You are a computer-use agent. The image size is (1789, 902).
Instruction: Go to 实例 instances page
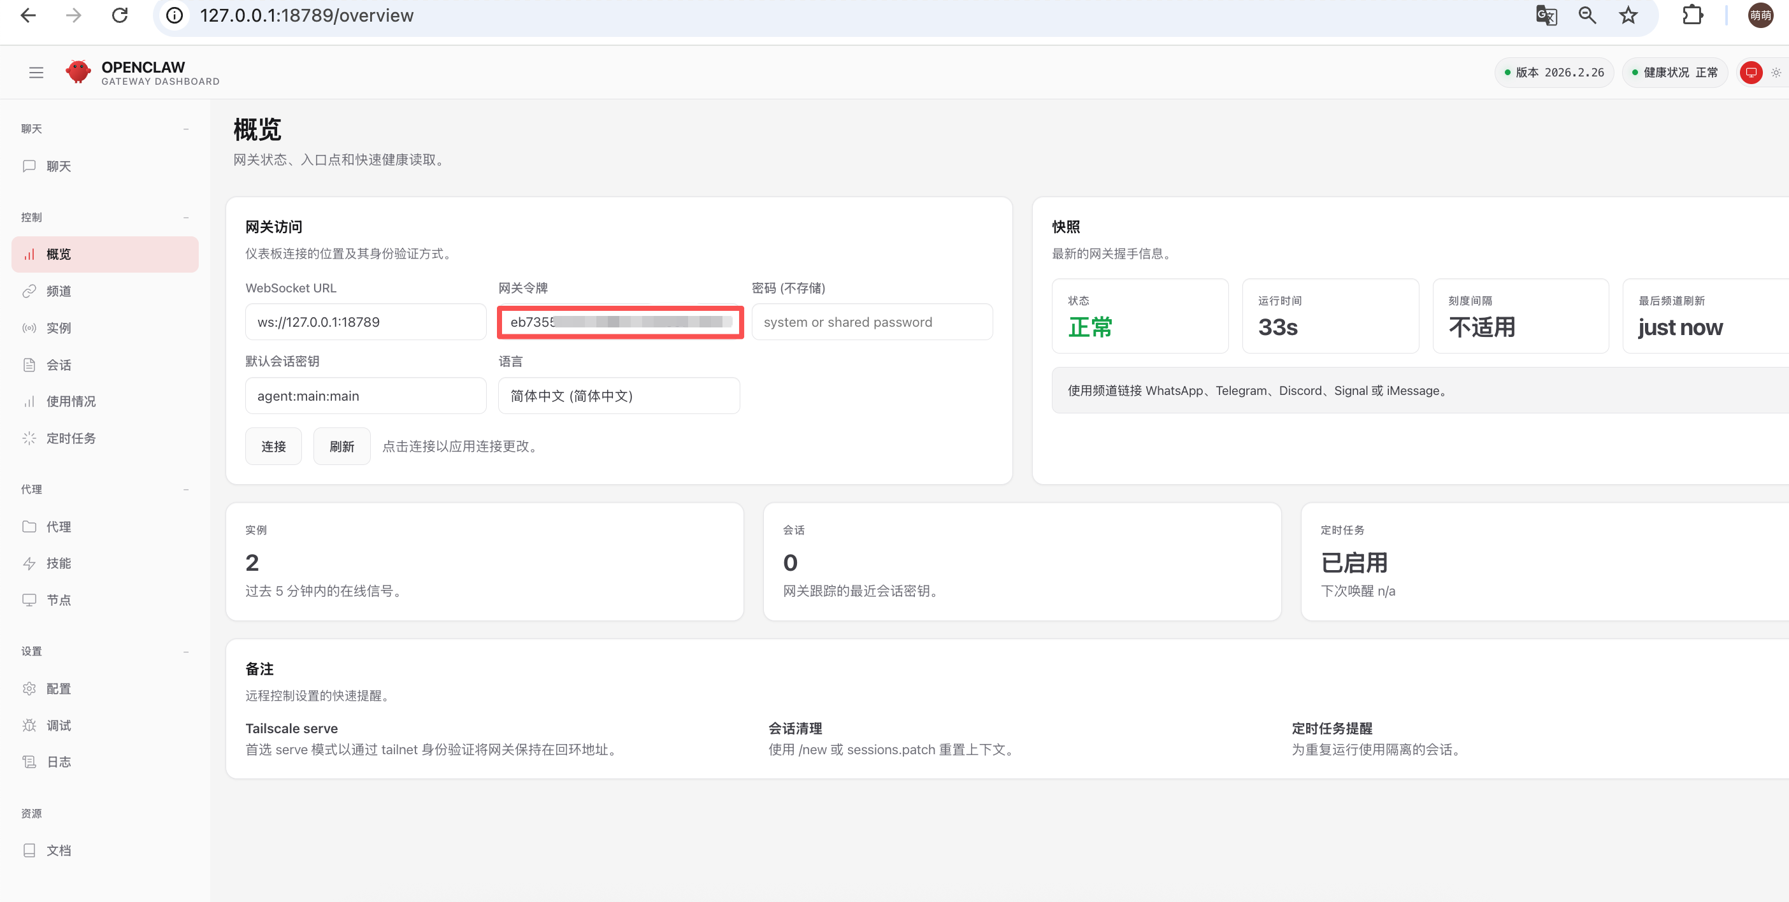[59, 328]
